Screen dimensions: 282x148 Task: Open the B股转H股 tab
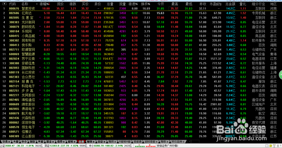click(125, 142)
